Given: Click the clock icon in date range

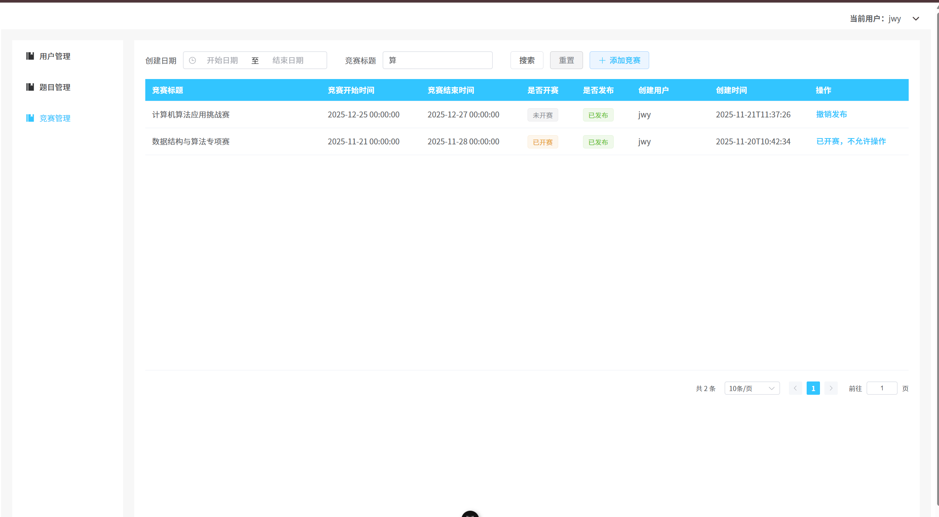Looking at the screenshot, I should point(192,61).
